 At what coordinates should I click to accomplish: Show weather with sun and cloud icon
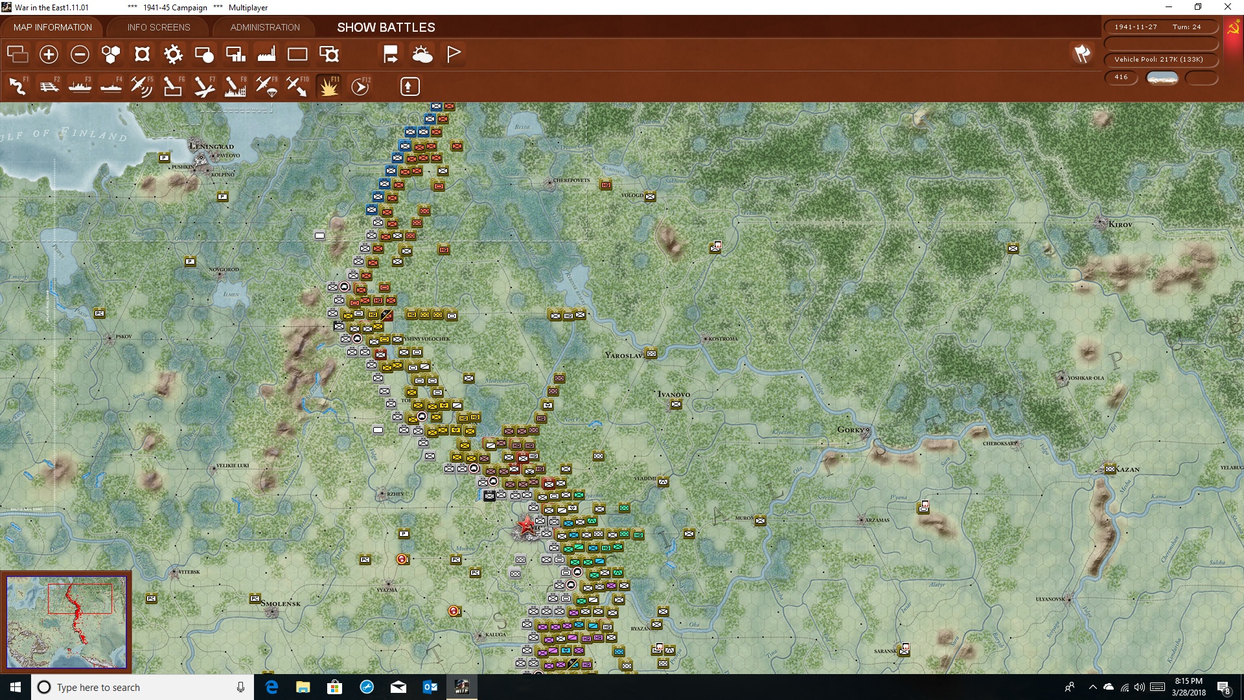(422, 54)
